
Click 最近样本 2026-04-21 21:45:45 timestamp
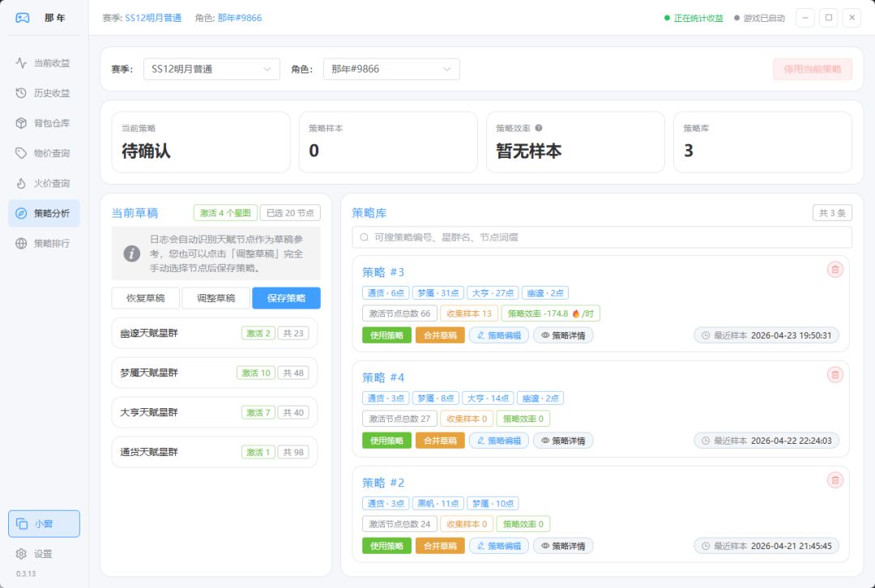point(766,546)
